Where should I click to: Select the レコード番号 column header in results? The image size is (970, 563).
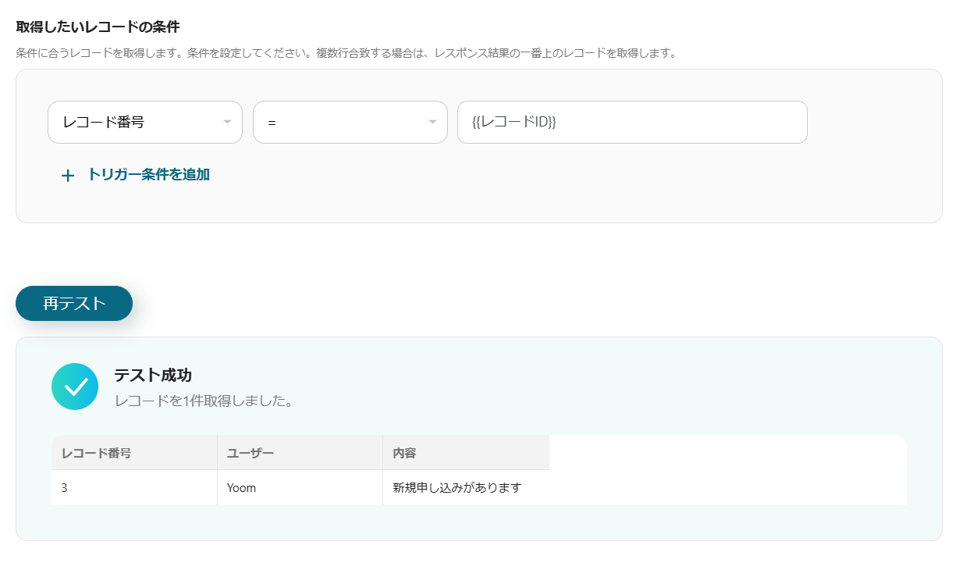click(96, 453)
